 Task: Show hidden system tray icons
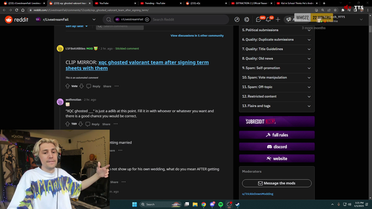point(332,204)
